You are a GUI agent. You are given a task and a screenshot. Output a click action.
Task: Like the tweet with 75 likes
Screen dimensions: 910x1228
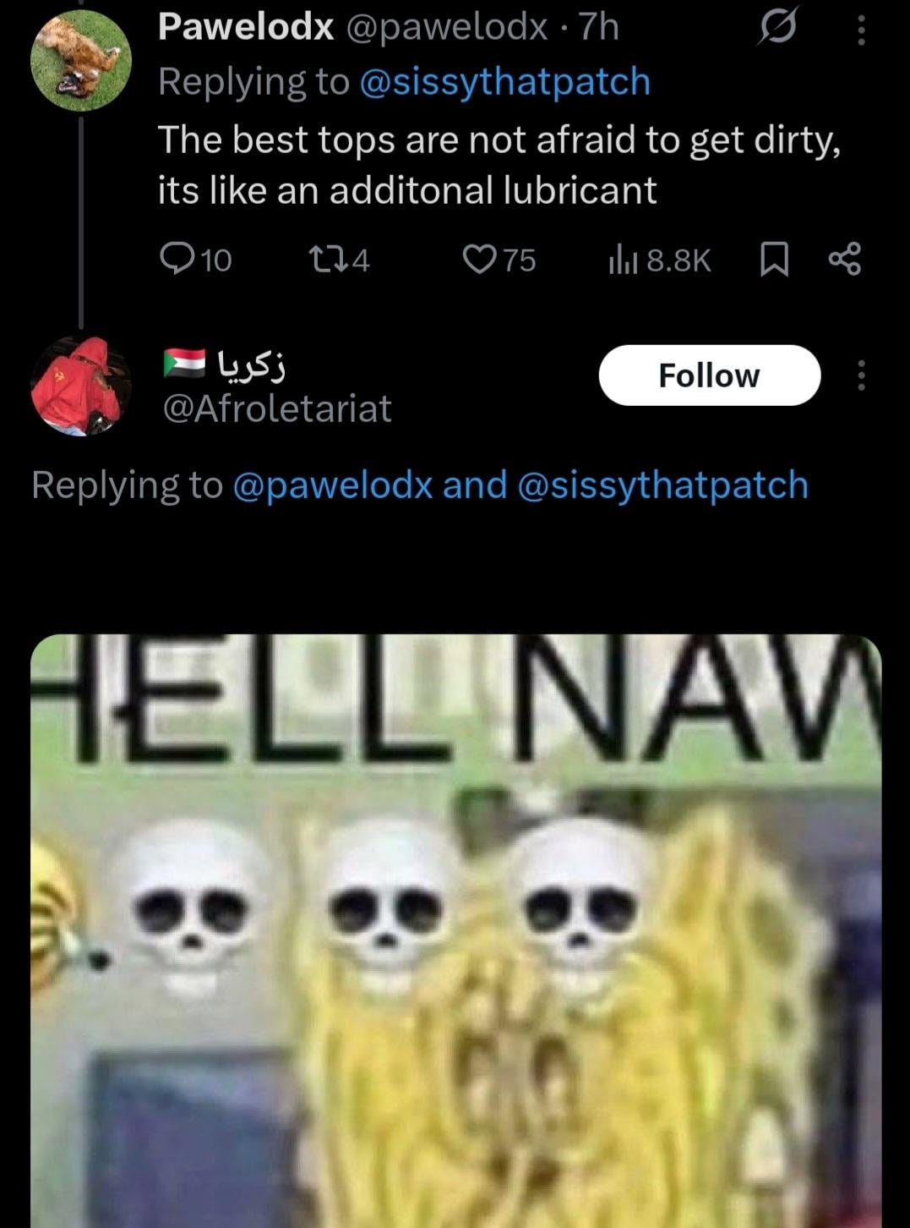(499, 260)
